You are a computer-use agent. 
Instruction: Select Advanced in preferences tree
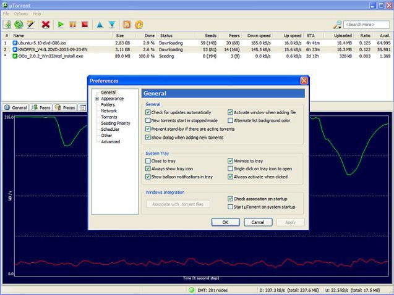tap(110, 141)
